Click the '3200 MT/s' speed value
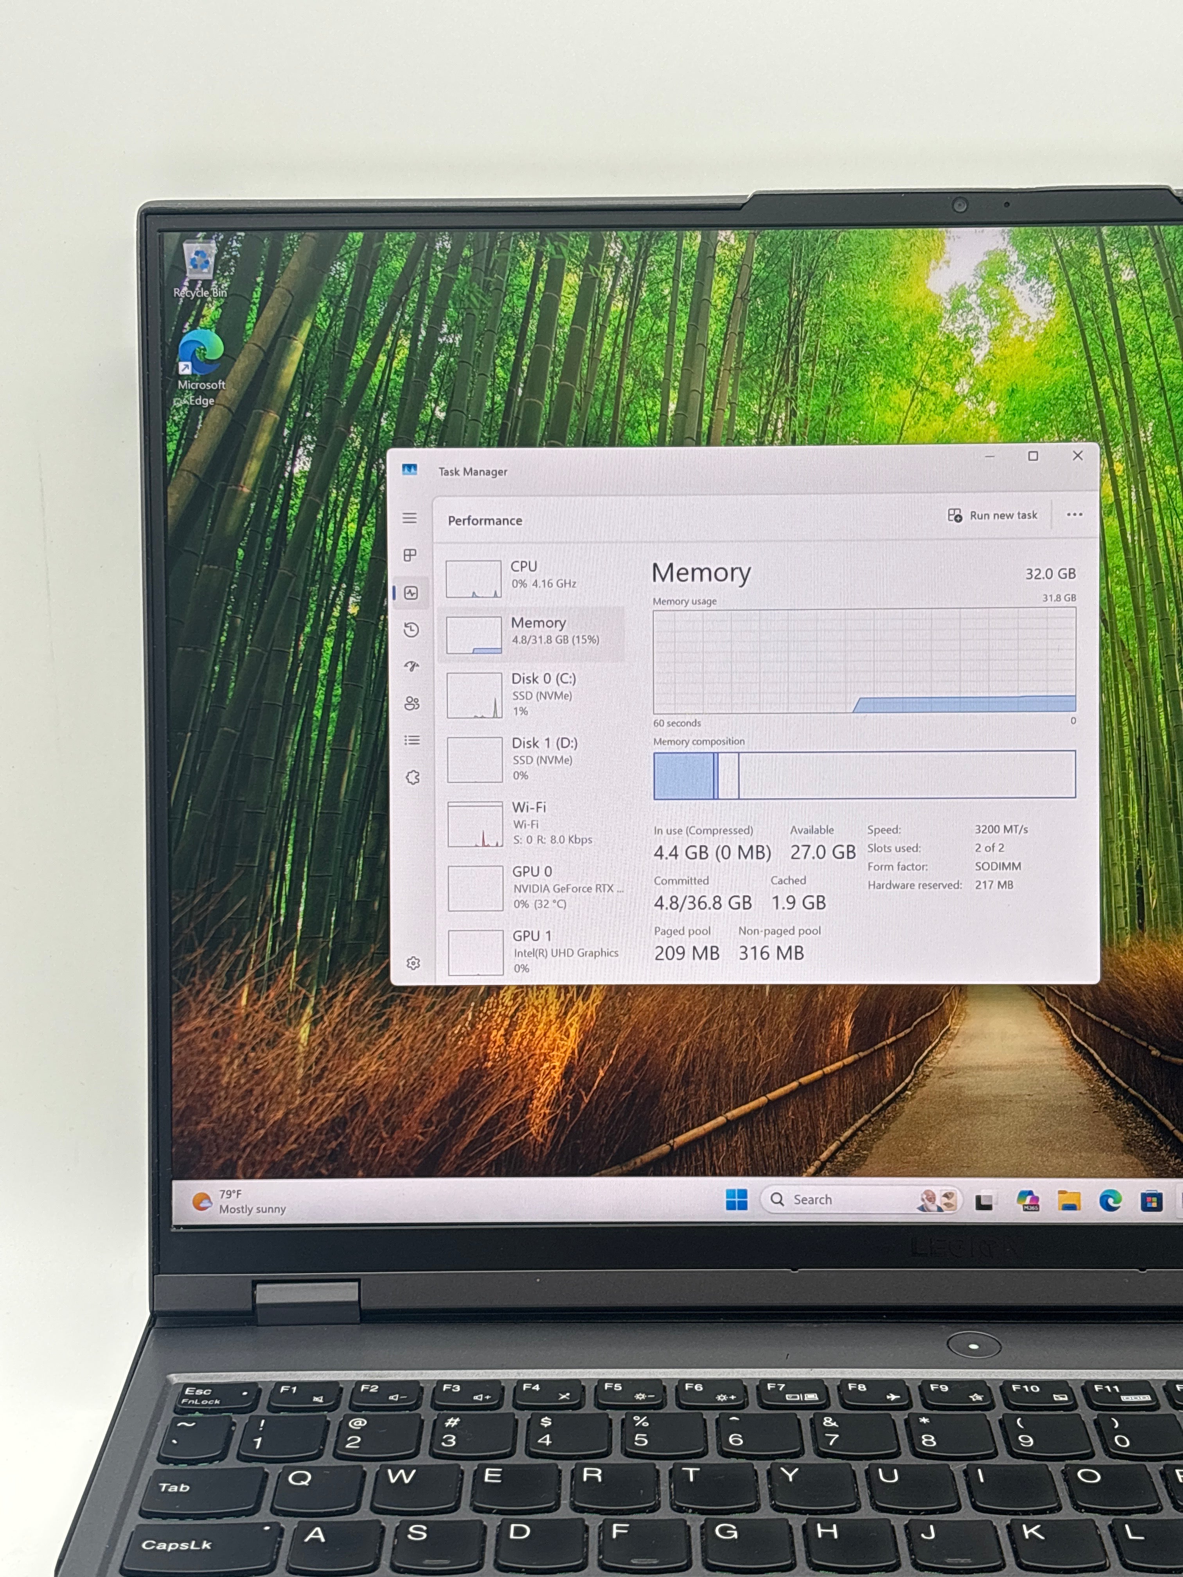Screen dimensions: 1183x1577 click(x=1001, y=829)
